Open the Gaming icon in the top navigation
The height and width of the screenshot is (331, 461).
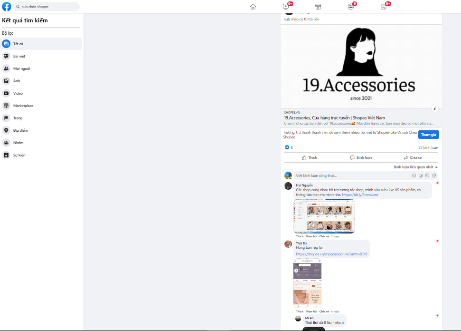pos(384,7)
